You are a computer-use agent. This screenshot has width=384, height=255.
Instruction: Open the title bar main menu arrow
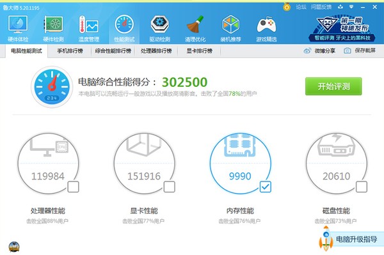point(351,7)
